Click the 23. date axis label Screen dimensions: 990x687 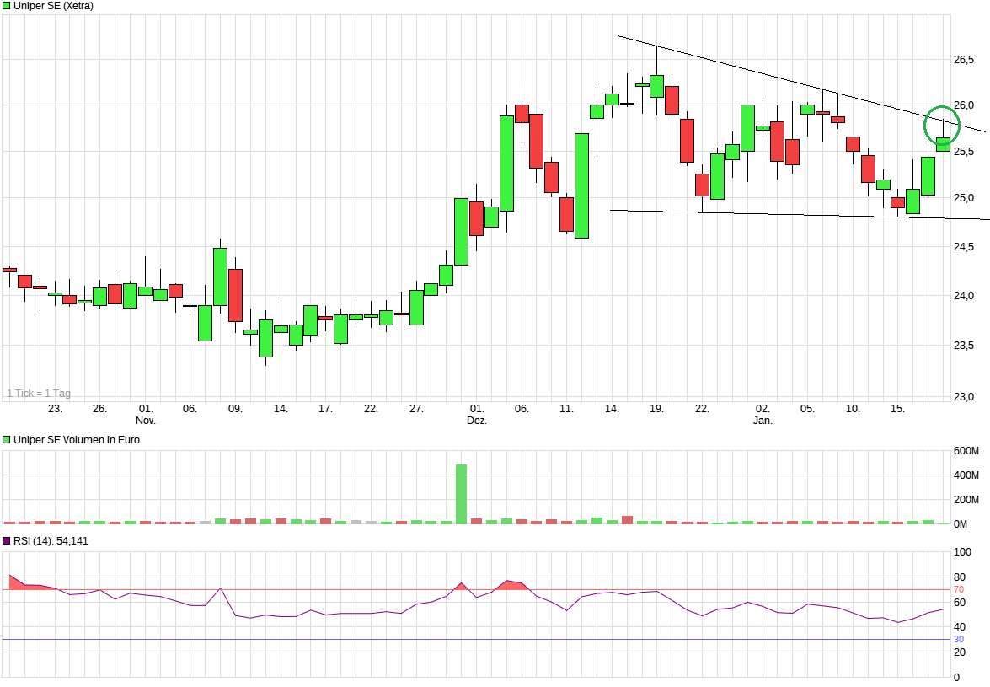point(55,409)
